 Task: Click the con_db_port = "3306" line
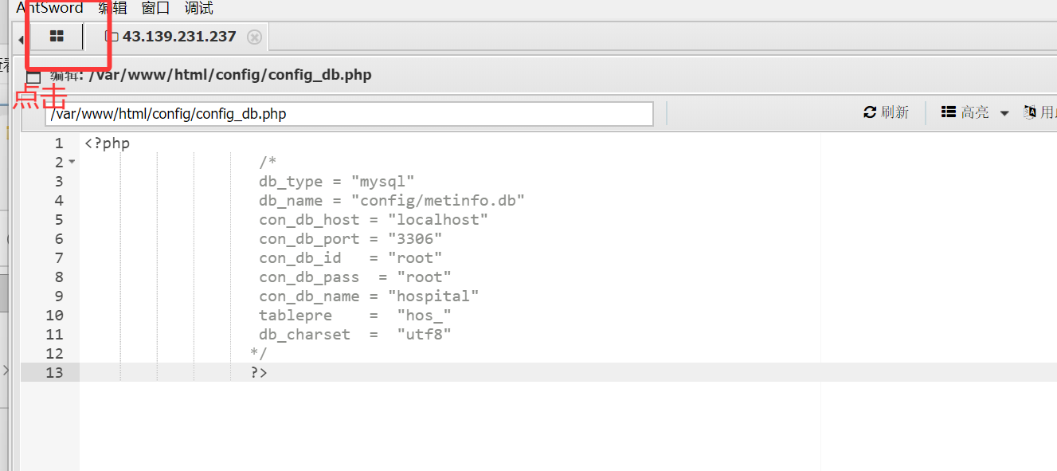(350, 238)
